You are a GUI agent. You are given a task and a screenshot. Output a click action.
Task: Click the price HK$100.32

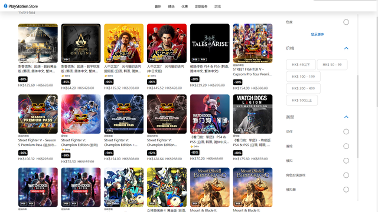(x=27, y=158)
